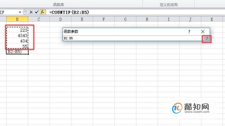Screen dimensions: 225x126
Task: Select column F header
Action: click(104, 19)
